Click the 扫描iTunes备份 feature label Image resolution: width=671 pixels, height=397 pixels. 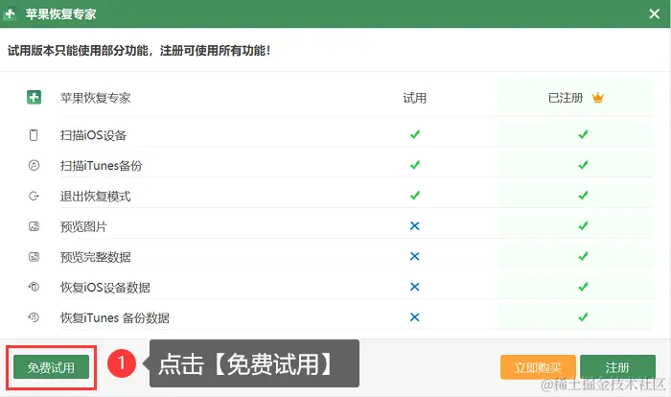pos(101,166)
